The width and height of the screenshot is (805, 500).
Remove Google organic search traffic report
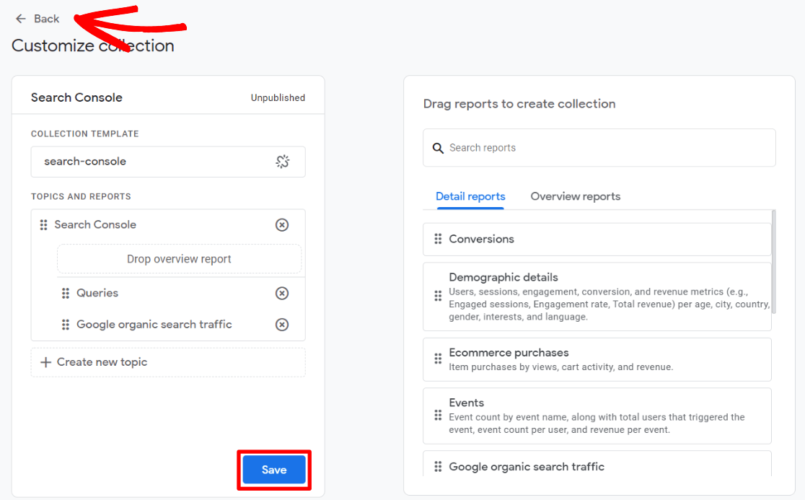(282, 325)
